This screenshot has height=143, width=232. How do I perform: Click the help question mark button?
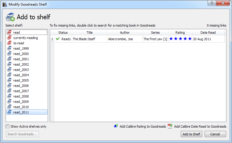pyautogui.click(x=212, y=3)
